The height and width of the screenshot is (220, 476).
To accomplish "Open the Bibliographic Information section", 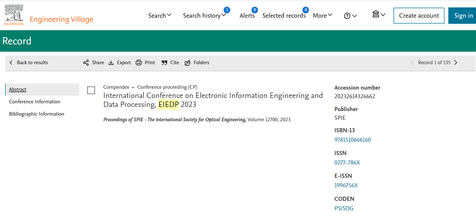I will tap(37, 114).
